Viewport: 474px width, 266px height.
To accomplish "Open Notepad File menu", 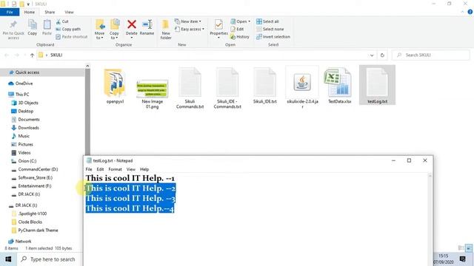I will [89, 169].
